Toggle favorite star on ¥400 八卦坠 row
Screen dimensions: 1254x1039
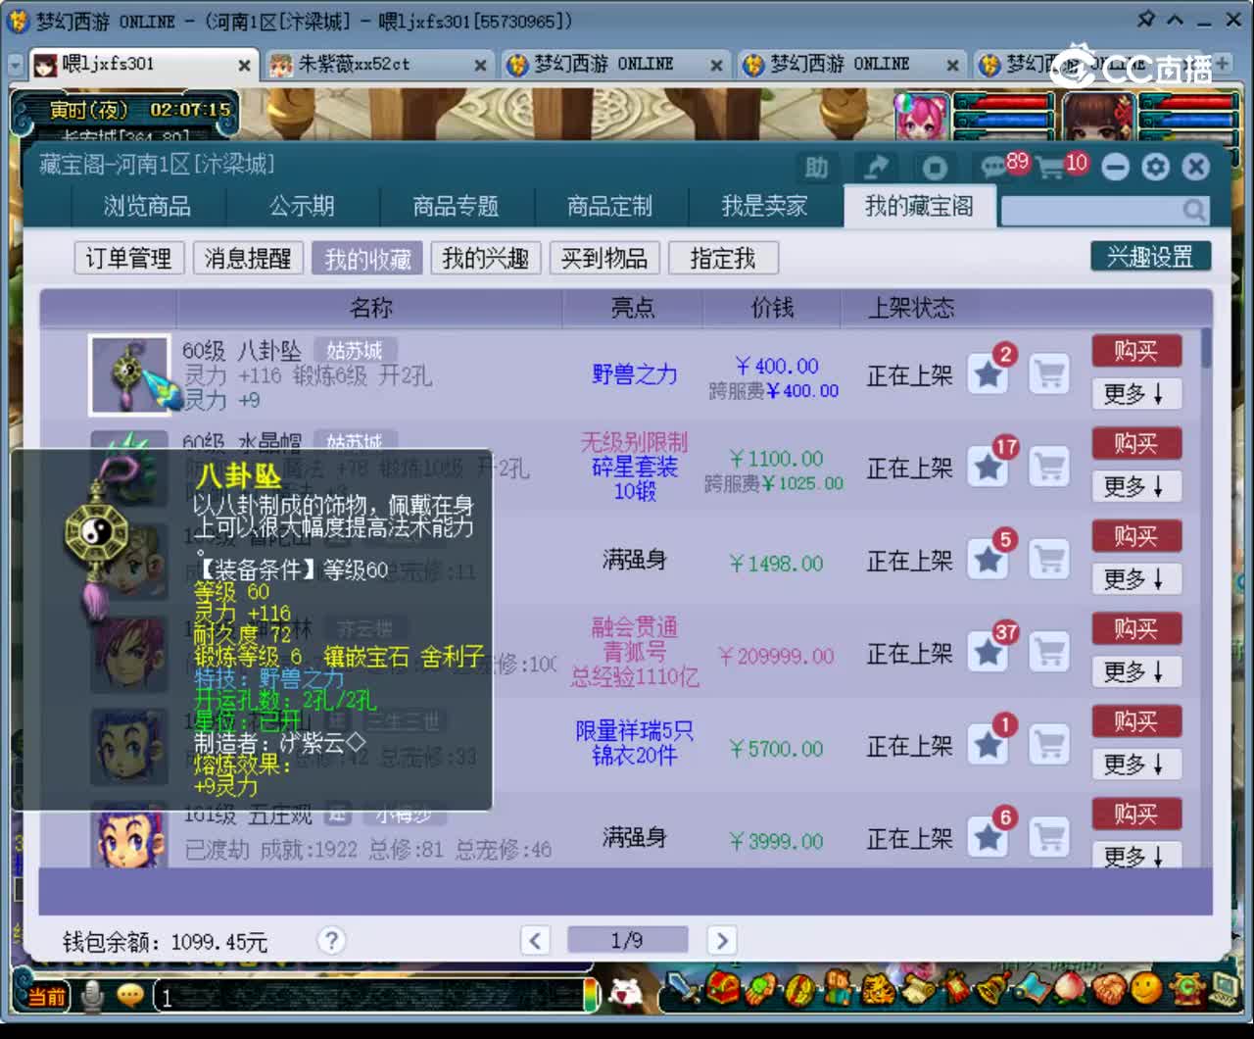click(x=989, y=374)
